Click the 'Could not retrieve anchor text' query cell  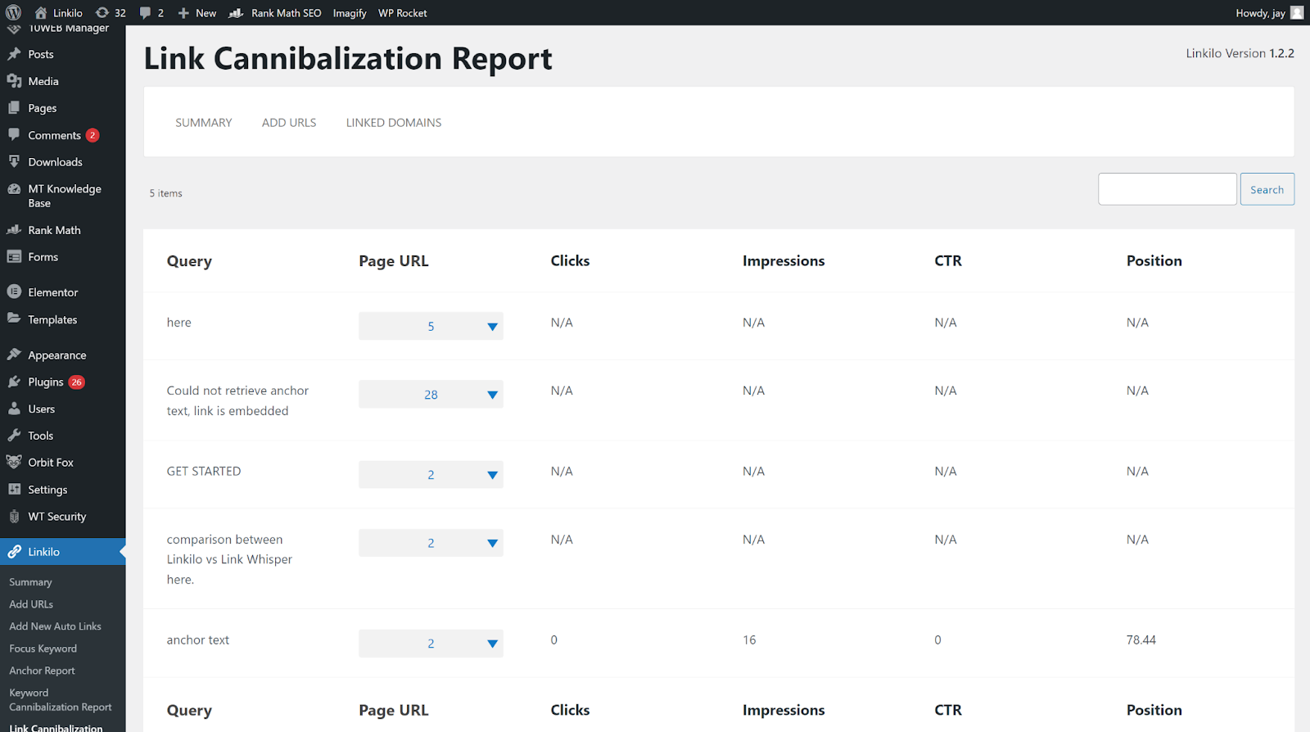[237, 401]
